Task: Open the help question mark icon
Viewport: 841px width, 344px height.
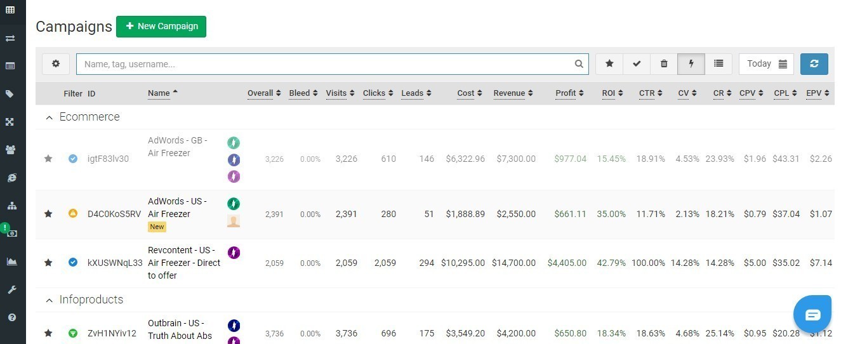Action: [10, 317]
